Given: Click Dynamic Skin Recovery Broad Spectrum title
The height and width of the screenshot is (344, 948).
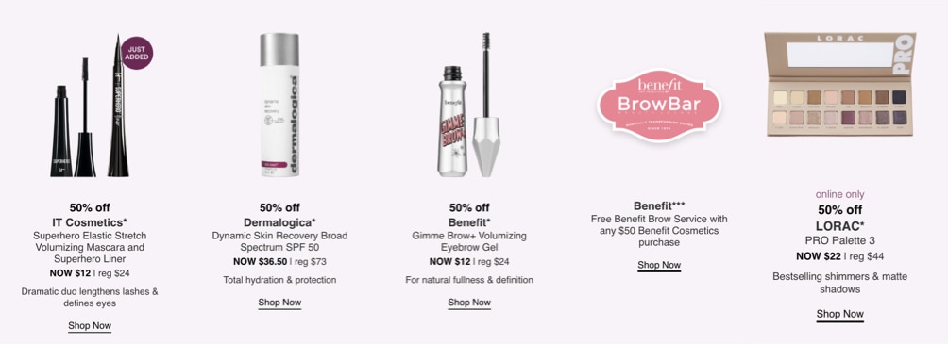Looking at the screenshot, I should pyautogui.click(x=279, y=241).
